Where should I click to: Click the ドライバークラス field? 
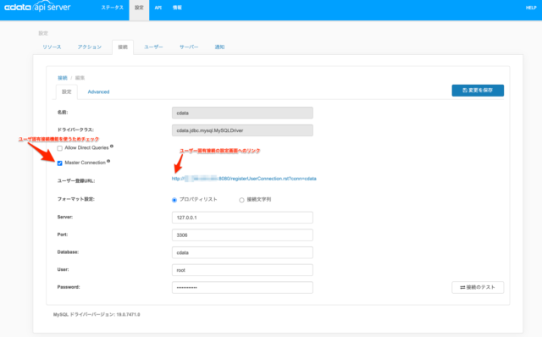242,130
